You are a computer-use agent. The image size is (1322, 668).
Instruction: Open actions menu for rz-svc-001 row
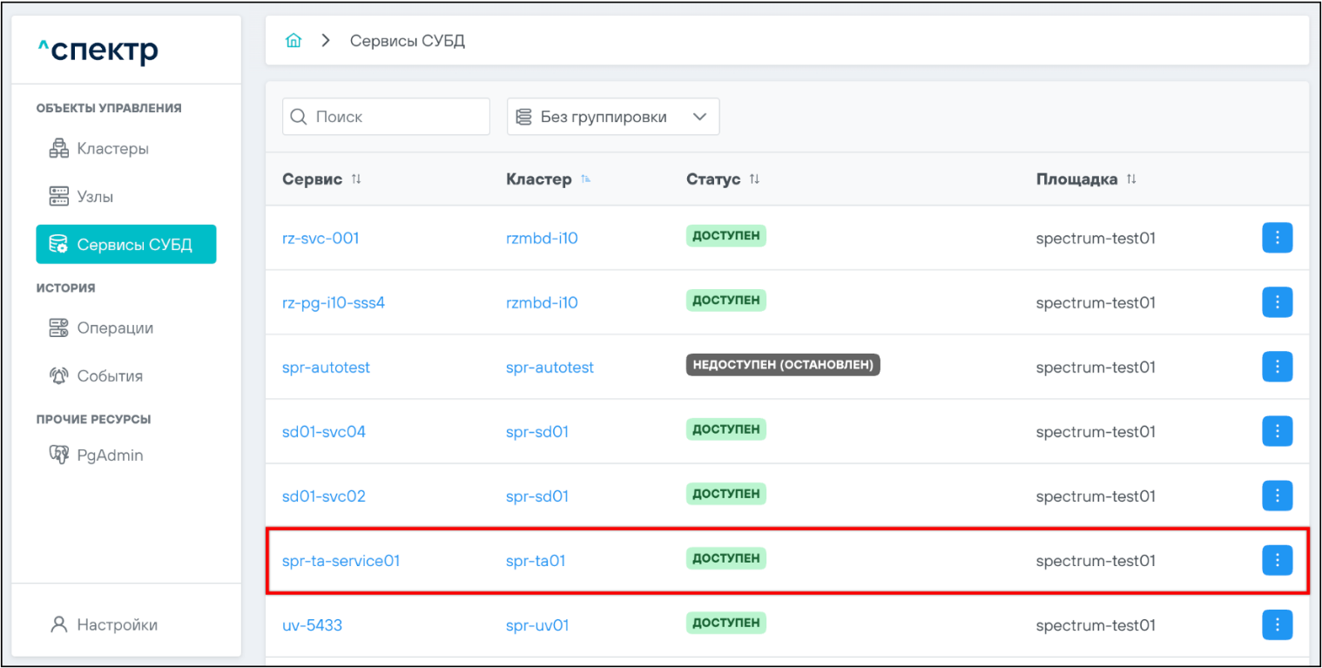[1277, 238]
